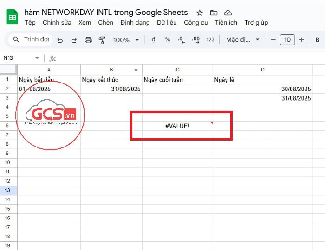Viewport: 325px width, 250px height.
Task: Toggle bold formatting
Action: (318, 40)
